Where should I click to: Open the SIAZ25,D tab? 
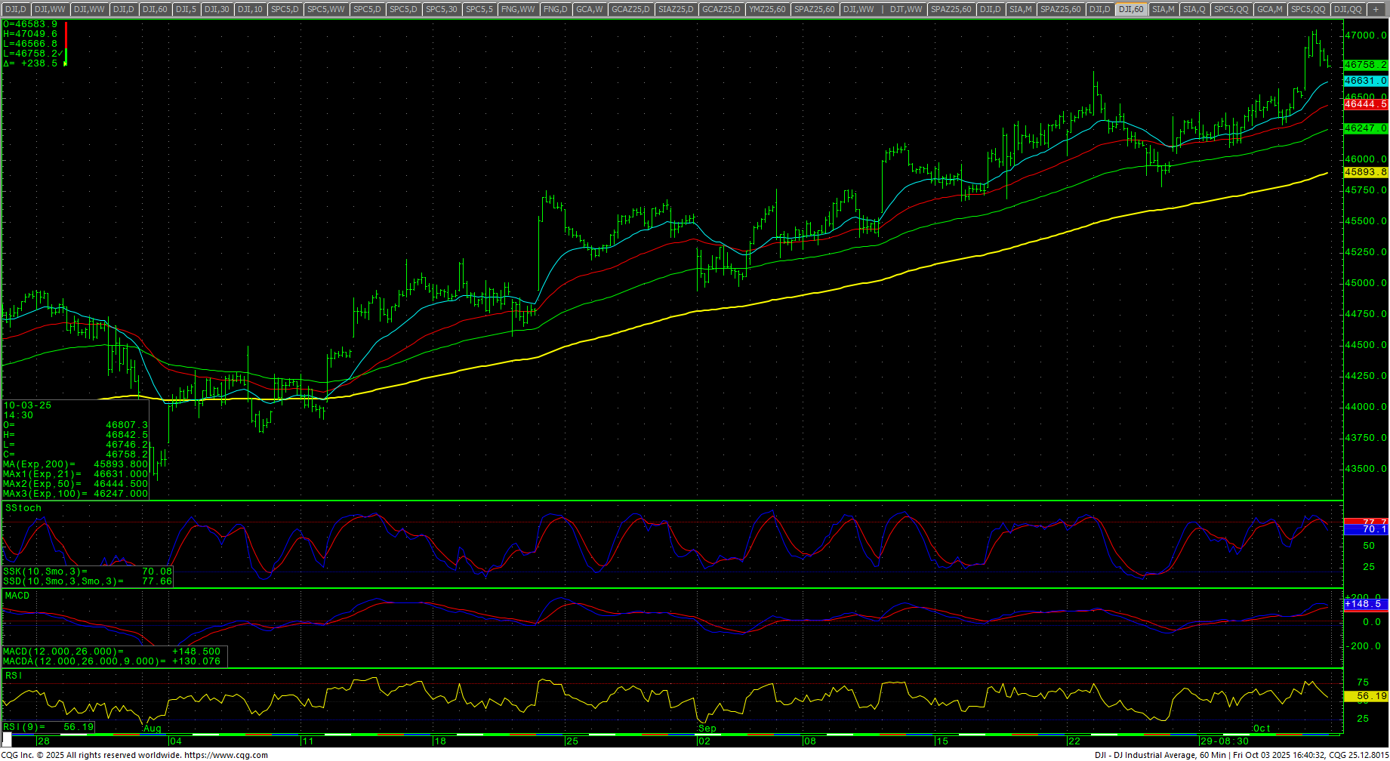point(675,9)
